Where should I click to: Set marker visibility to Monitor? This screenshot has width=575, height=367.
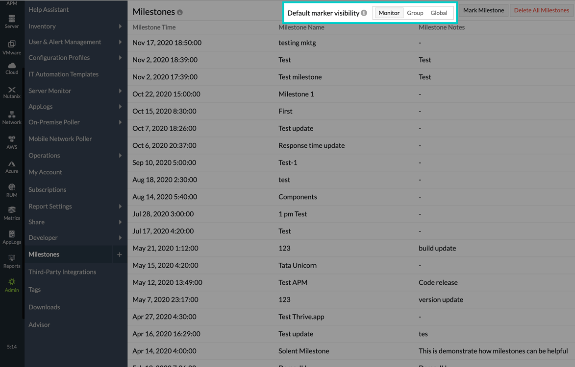[389, 13]
